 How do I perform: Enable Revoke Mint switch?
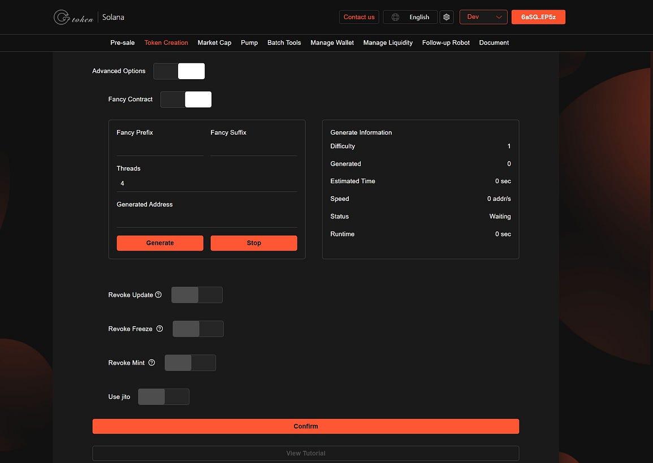[191, 363]
